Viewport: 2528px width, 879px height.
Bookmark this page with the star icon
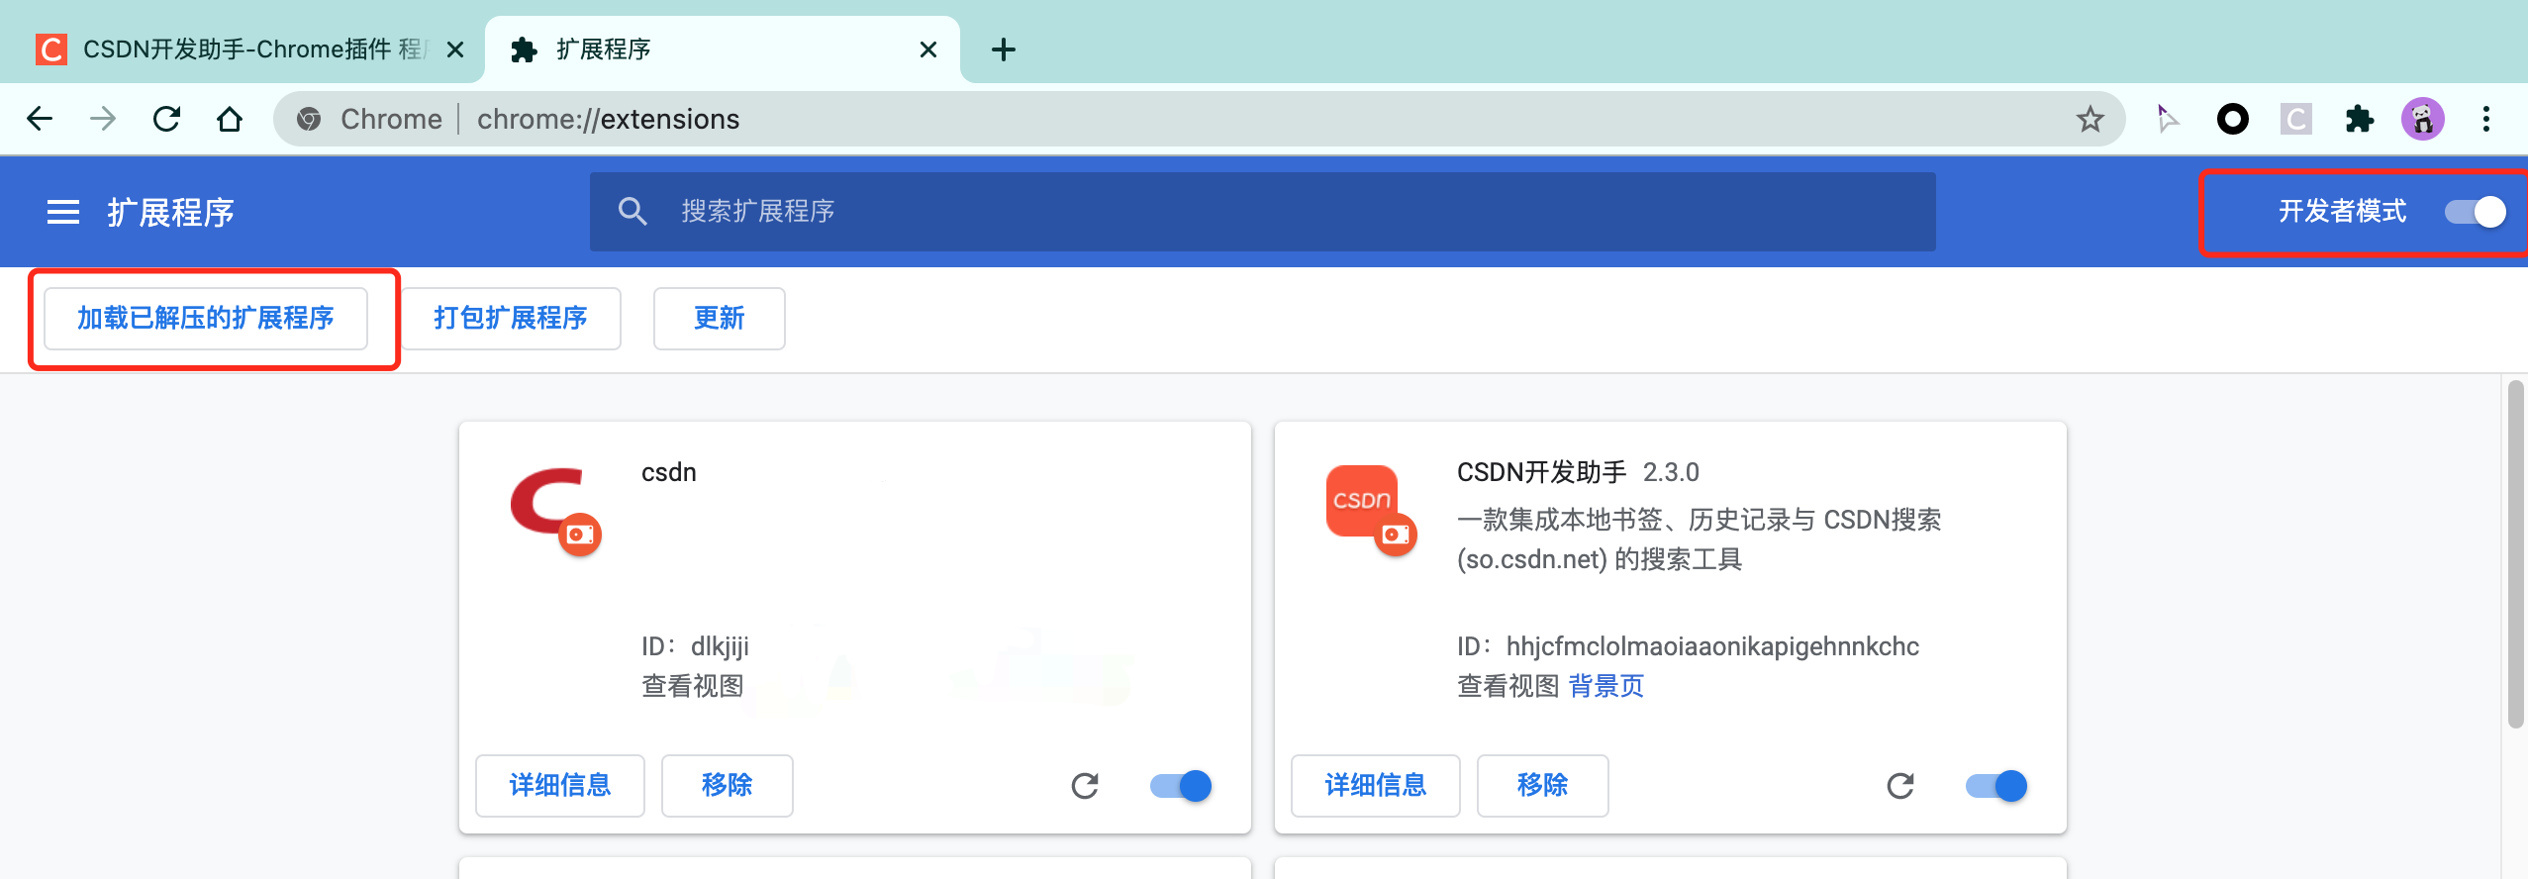(2090, 119)
